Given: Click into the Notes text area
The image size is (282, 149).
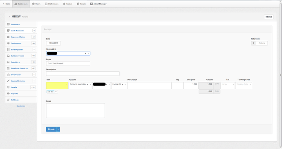Looking at the screenshot, I should point(75,110).
